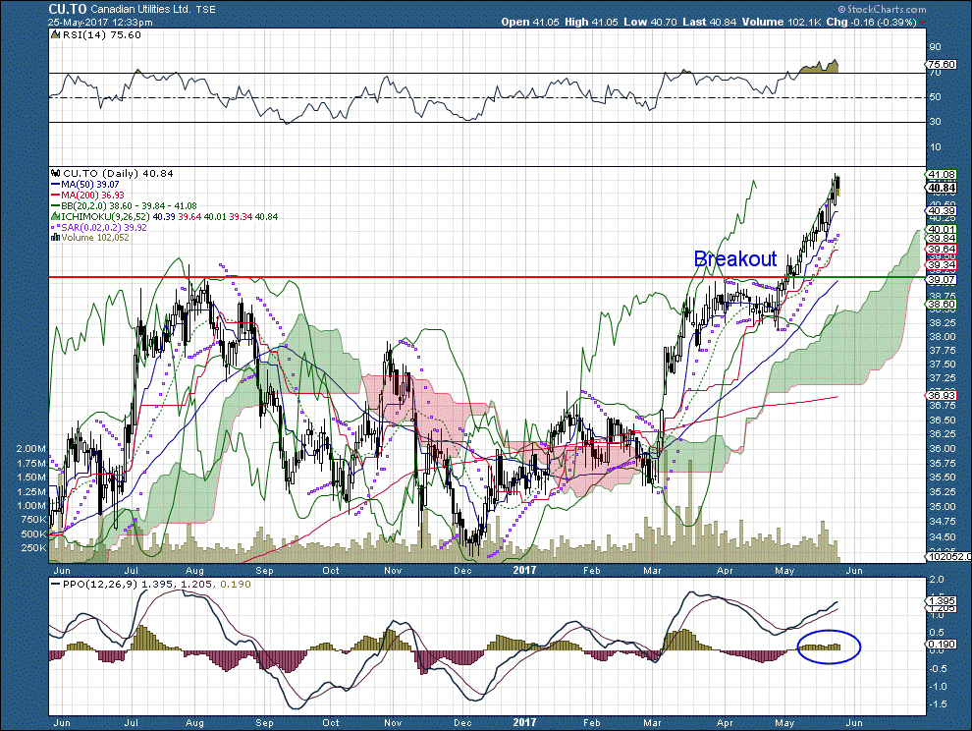Click the Mar label on the price chart axis
Screen dimensions: 972x731
pyautogui.click(x=652, y=570)
